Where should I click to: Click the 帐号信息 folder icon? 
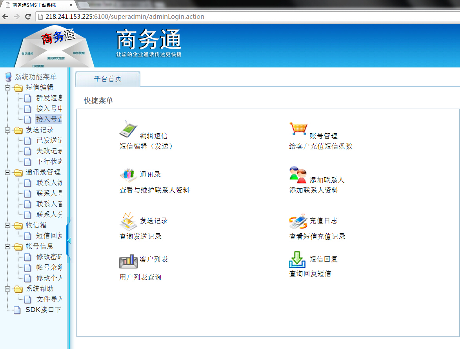18,246
